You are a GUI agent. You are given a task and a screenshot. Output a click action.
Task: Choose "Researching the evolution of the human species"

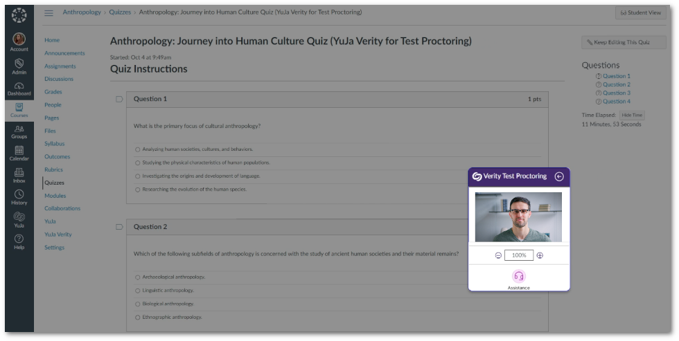pyautogui.click(x=138, y=190)
